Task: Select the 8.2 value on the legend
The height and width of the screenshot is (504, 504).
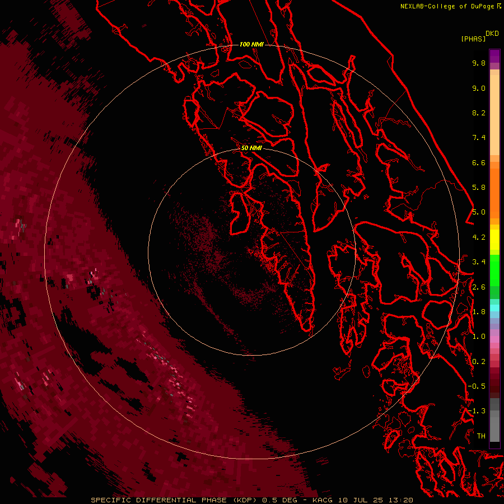Action: (479, 113)
